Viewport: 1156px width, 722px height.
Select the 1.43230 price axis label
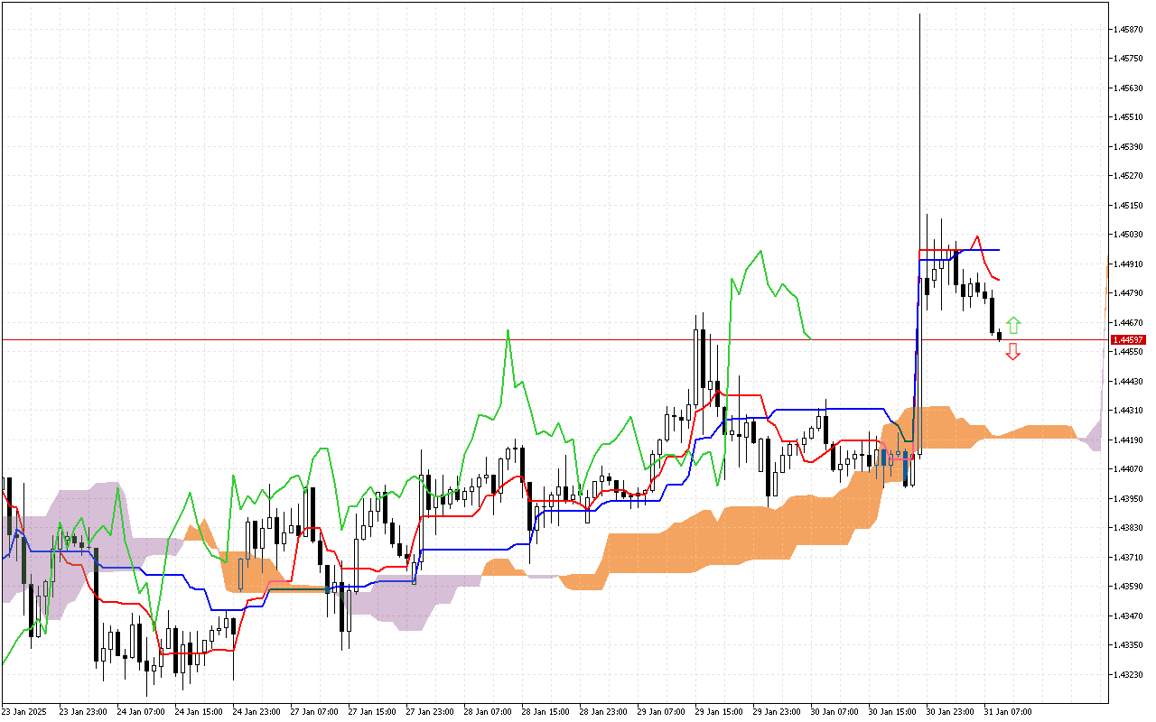click(1129, 675)
